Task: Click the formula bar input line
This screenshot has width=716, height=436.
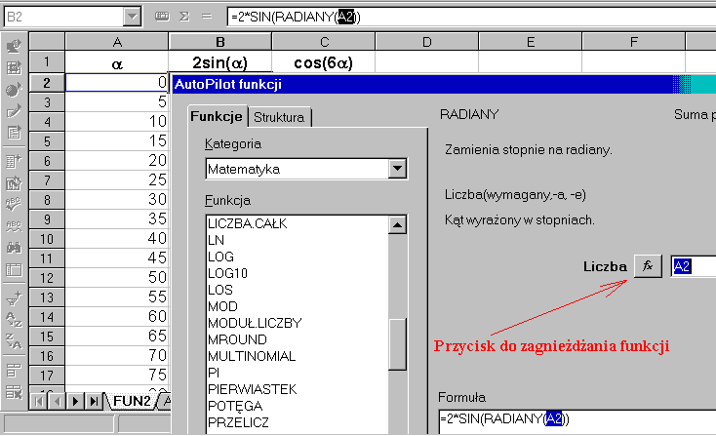Action: coord(471,18)
